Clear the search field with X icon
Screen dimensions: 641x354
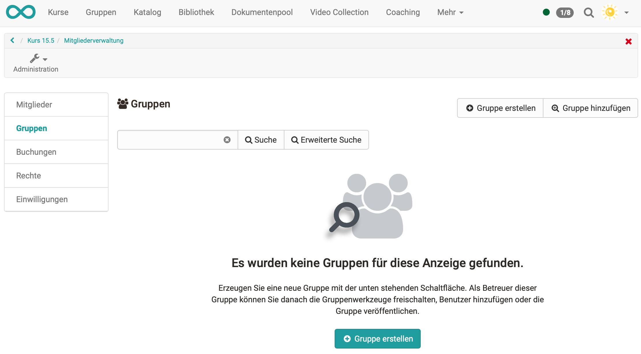227,140
